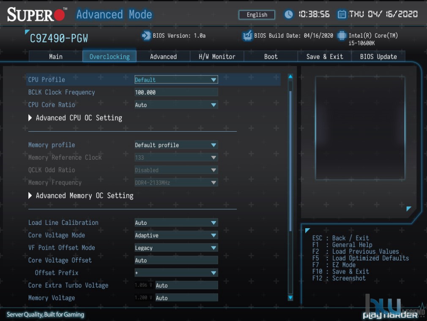The image size is (427, 321).
Task: Click the Core Voltage Mode label
Action: (57, 235)
